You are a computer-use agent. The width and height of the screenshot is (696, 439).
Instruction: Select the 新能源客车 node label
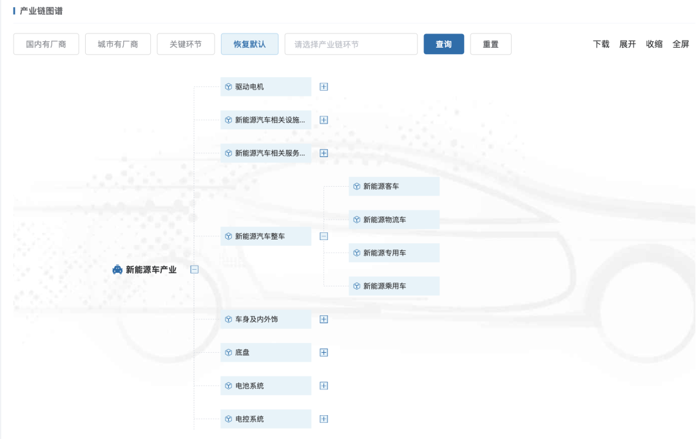click(x=382, y=187)
